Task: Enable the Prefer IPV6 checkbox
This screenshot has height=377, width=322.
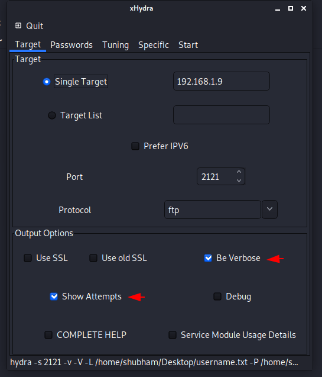Action: (135, 146)
